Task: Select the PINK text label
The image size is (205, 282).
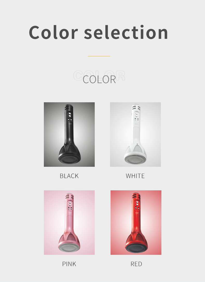Action: coord(69,264)
